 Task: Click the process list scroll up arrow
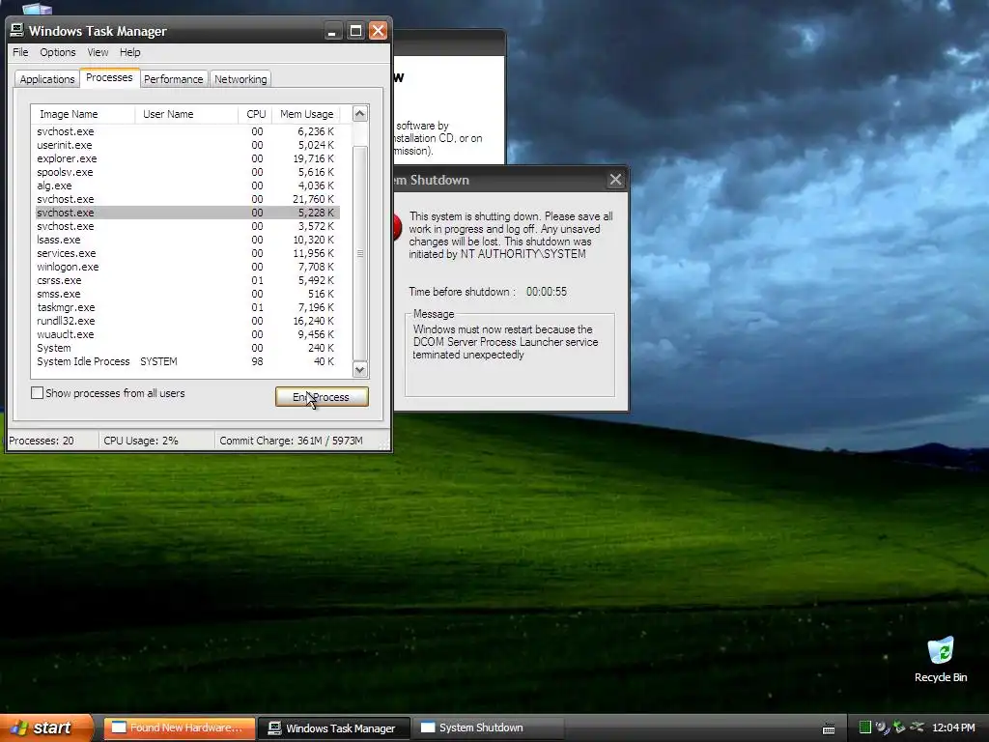pyautogui.click(x=360, y=114)
